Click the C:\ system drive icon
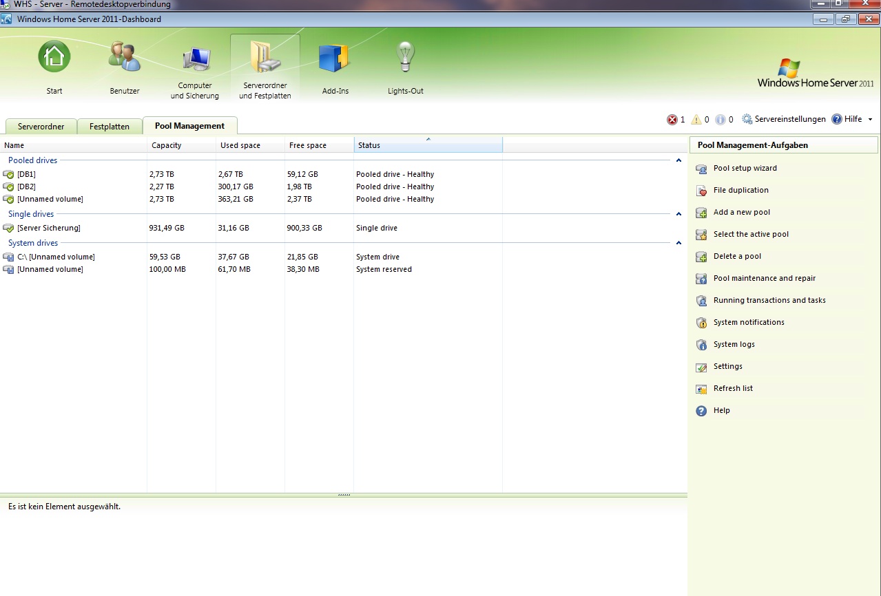Viewport: 881px width, 596px height. (8, 257)
